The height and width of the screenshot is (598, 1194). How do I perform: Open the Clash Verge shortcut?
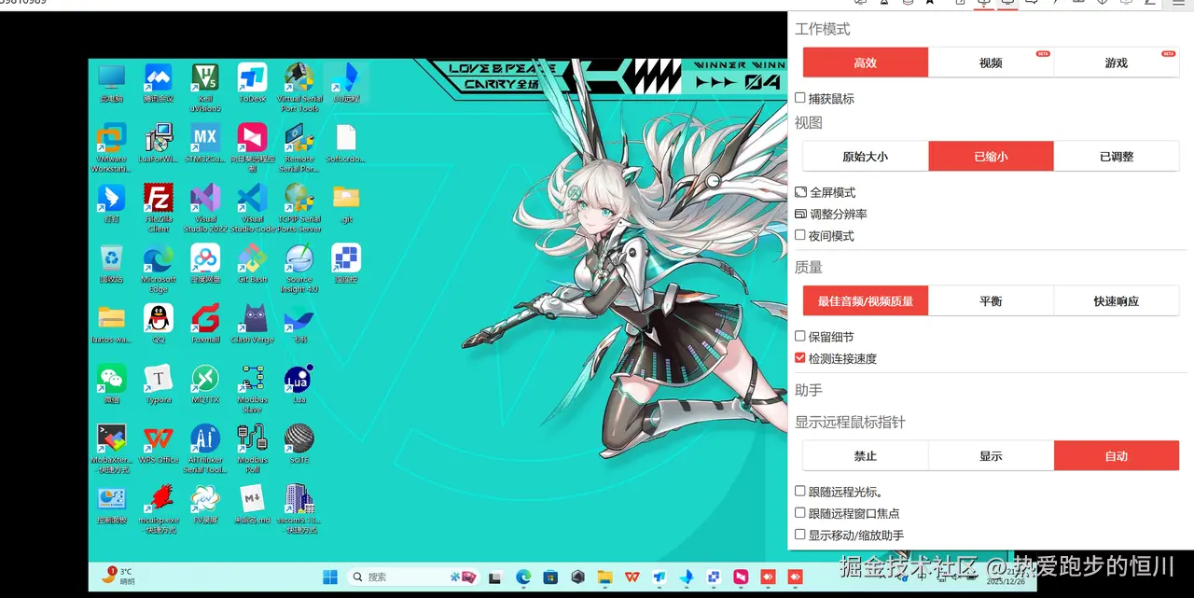click(x=252, y=323)
